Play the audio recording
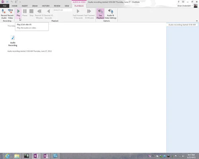 point(18,13)
